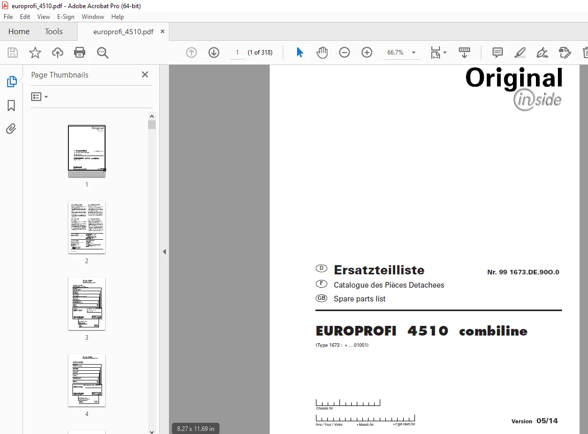
Task: Select the europrofi_4510.pdf document tab
Action: tap(123, 32)
